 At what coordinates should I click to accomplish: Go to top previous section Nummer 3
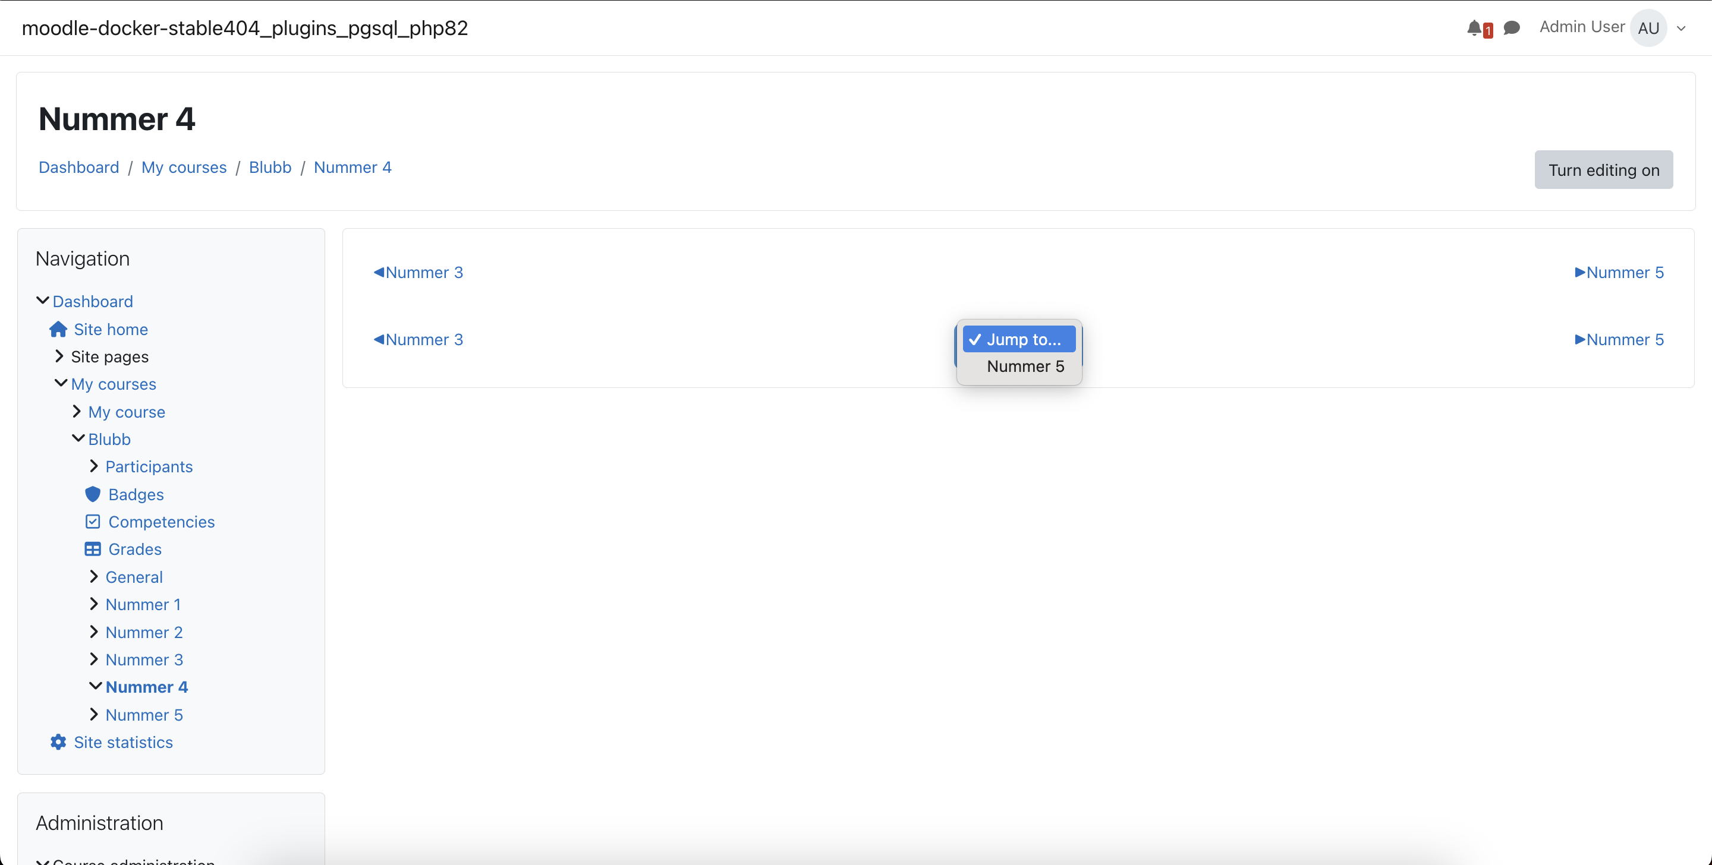418,272
